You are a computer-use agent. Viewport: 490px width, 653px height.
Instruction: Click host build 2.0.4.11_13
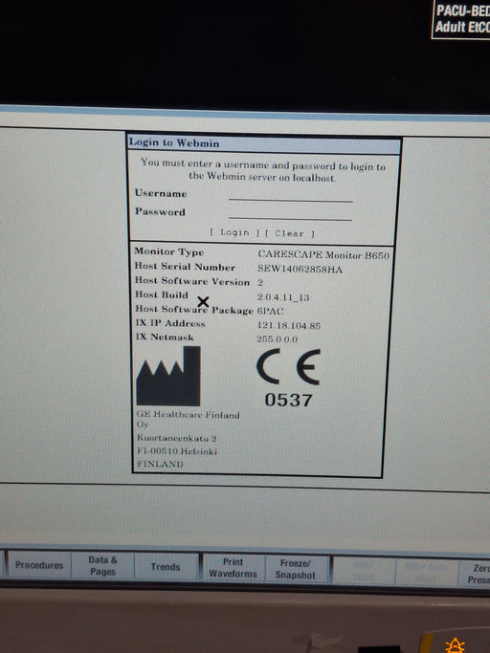tap(283, 297)
